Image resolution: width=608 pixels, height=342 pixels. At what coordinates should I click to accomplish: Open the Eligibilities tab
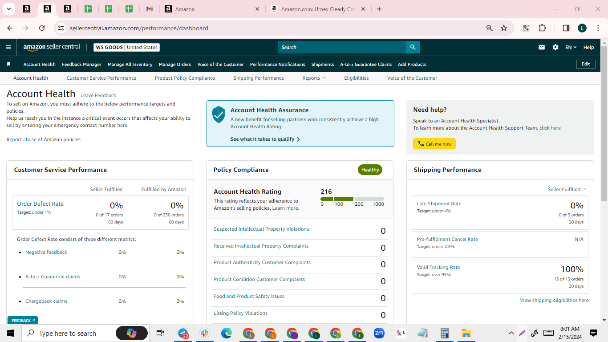tap(357, 78)
